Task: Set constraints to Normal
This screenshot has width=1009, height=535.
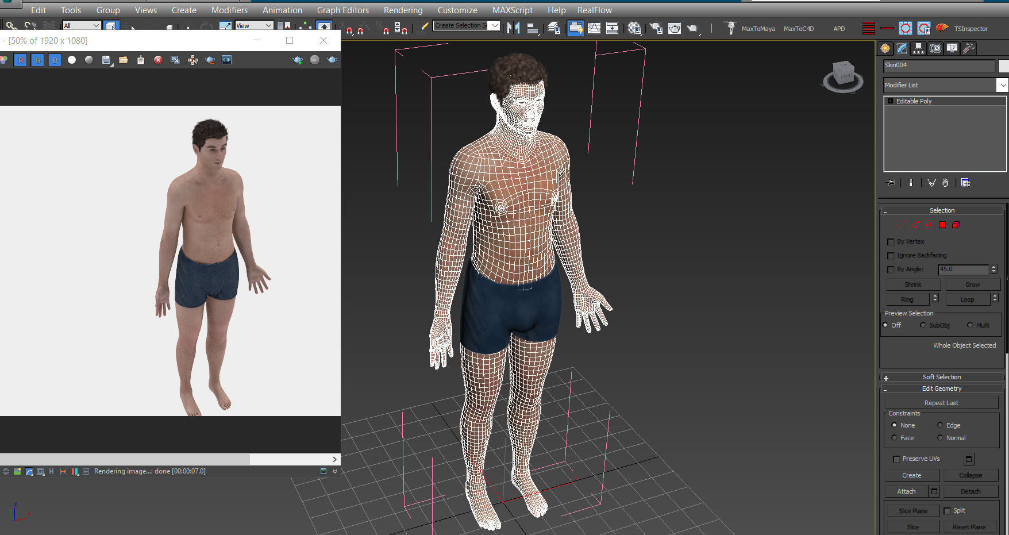Action: 940,438
